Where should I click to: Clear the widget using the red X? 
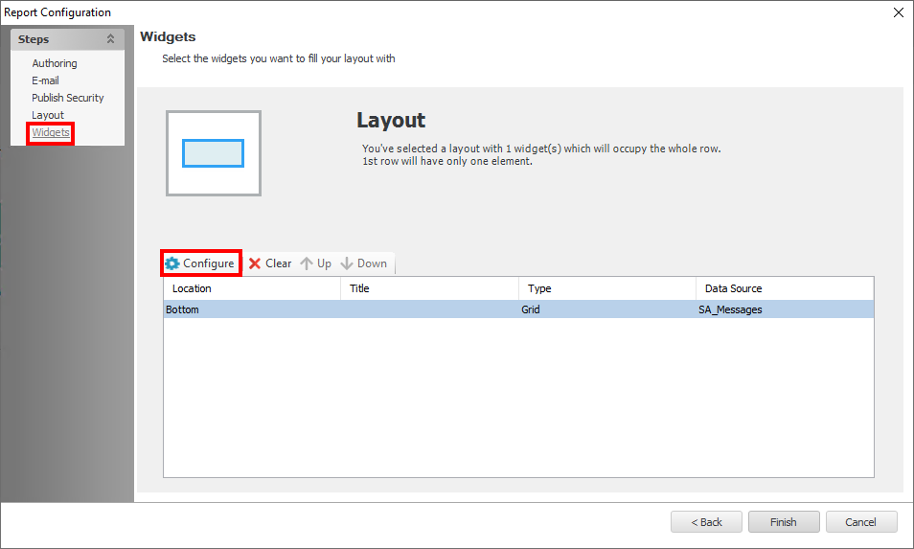tap(269, 263)
